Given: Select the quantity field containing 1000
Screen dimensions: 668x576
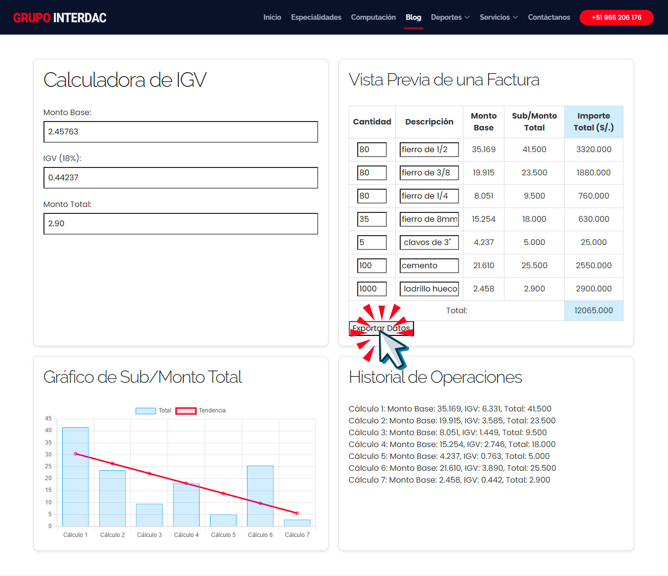Looking at the screenshot, I should tap(372, 288).
